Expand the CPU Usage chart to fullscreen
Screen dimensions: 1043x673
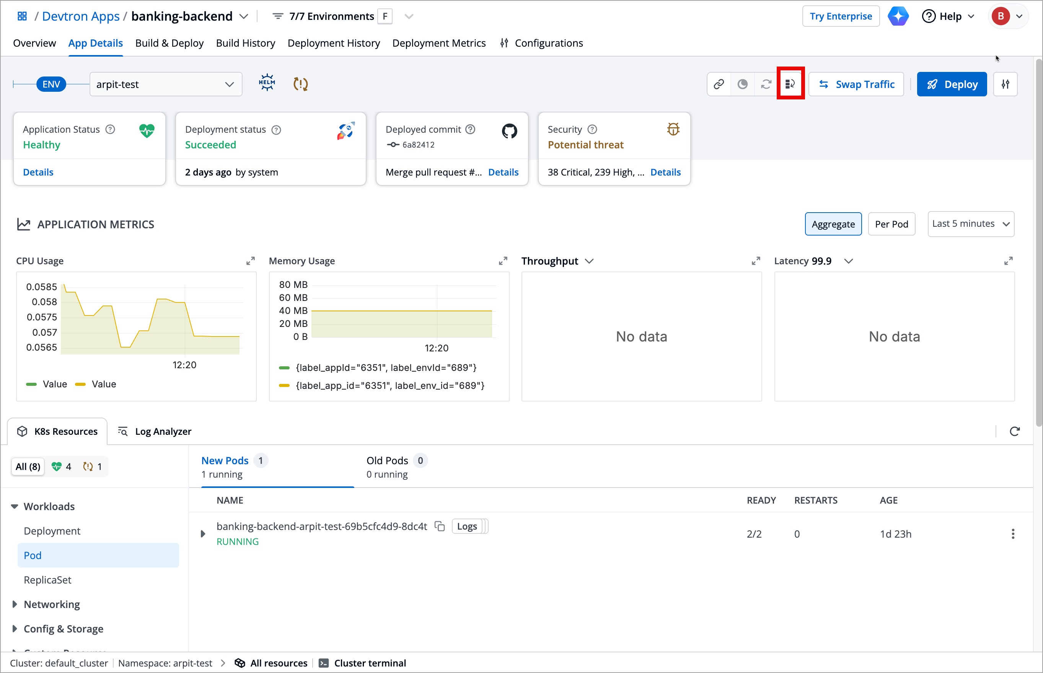pyautogui.click(x=251, y=260)
